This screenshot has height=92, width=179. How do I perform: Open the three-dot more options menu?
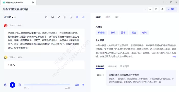click(145, 9)
